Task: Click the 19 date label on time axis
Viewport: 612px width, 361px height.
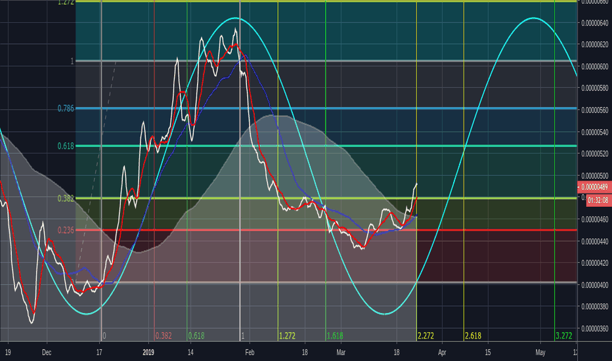Action: coord(8,352)
